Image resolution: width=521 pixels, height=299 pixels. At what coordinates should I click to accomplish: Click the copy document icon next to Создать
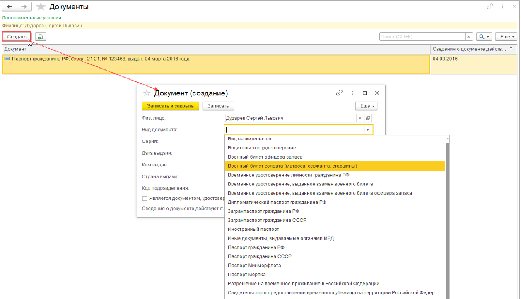tap(40, 37)
